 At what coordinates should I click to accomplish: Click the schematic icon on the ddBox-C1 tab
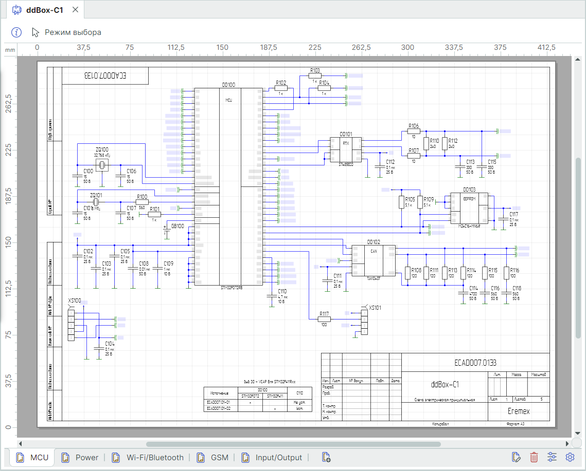[x=17, y=10]
